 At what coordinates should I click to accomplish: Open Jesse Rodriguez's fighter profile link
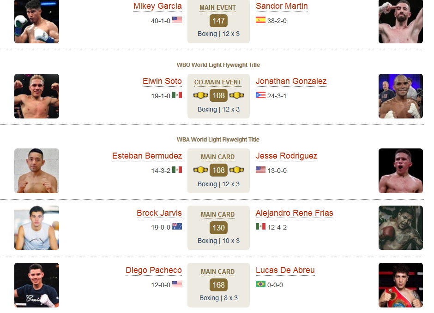tap(286, 156)
